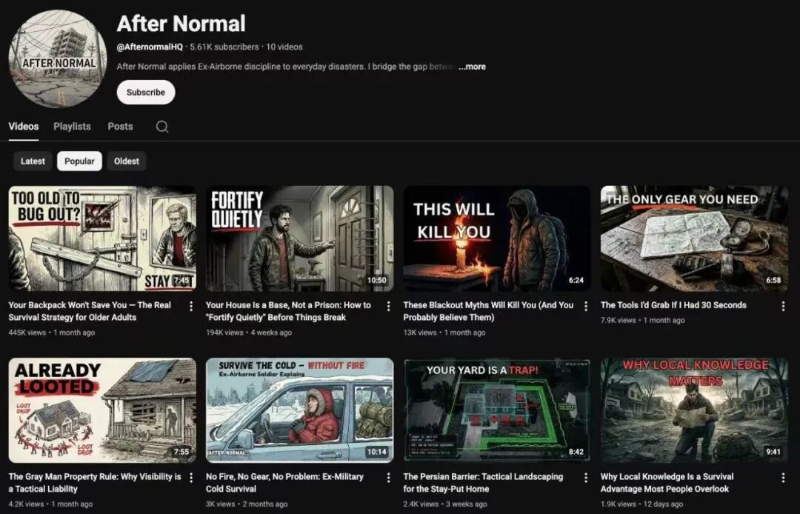The image size is (800, 514).
Task: Open options for the local knowledge video
Action: [x=782, y=477]
